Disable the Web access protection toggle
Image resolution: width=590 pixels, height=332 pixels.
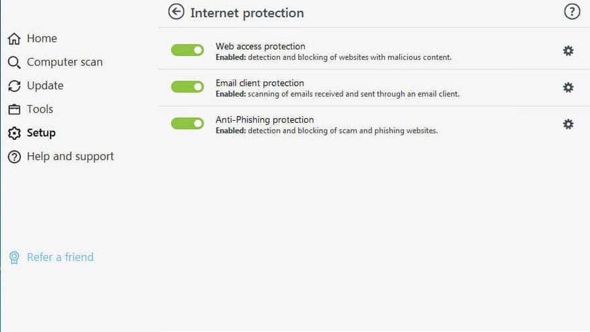[187, 51]
